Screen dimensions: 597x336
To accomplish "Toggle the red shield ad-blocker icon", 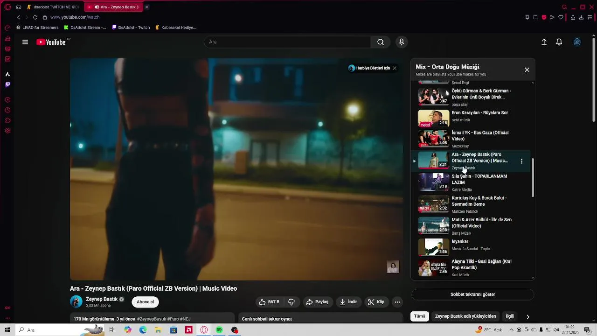I will pos(544,17).
